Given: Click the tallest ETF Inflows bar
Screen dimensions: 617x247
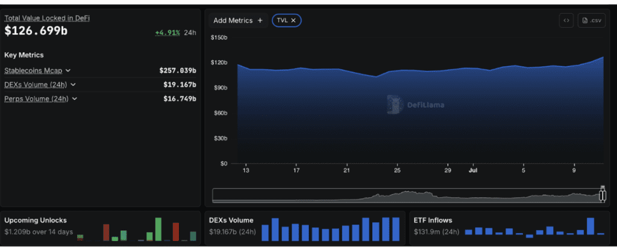Looking at the screenshot, I should click(x=590, y=226).
